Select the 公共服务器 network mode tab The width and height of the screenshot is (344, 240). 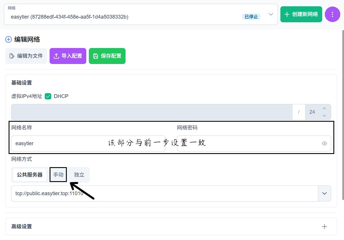(30, 175)
